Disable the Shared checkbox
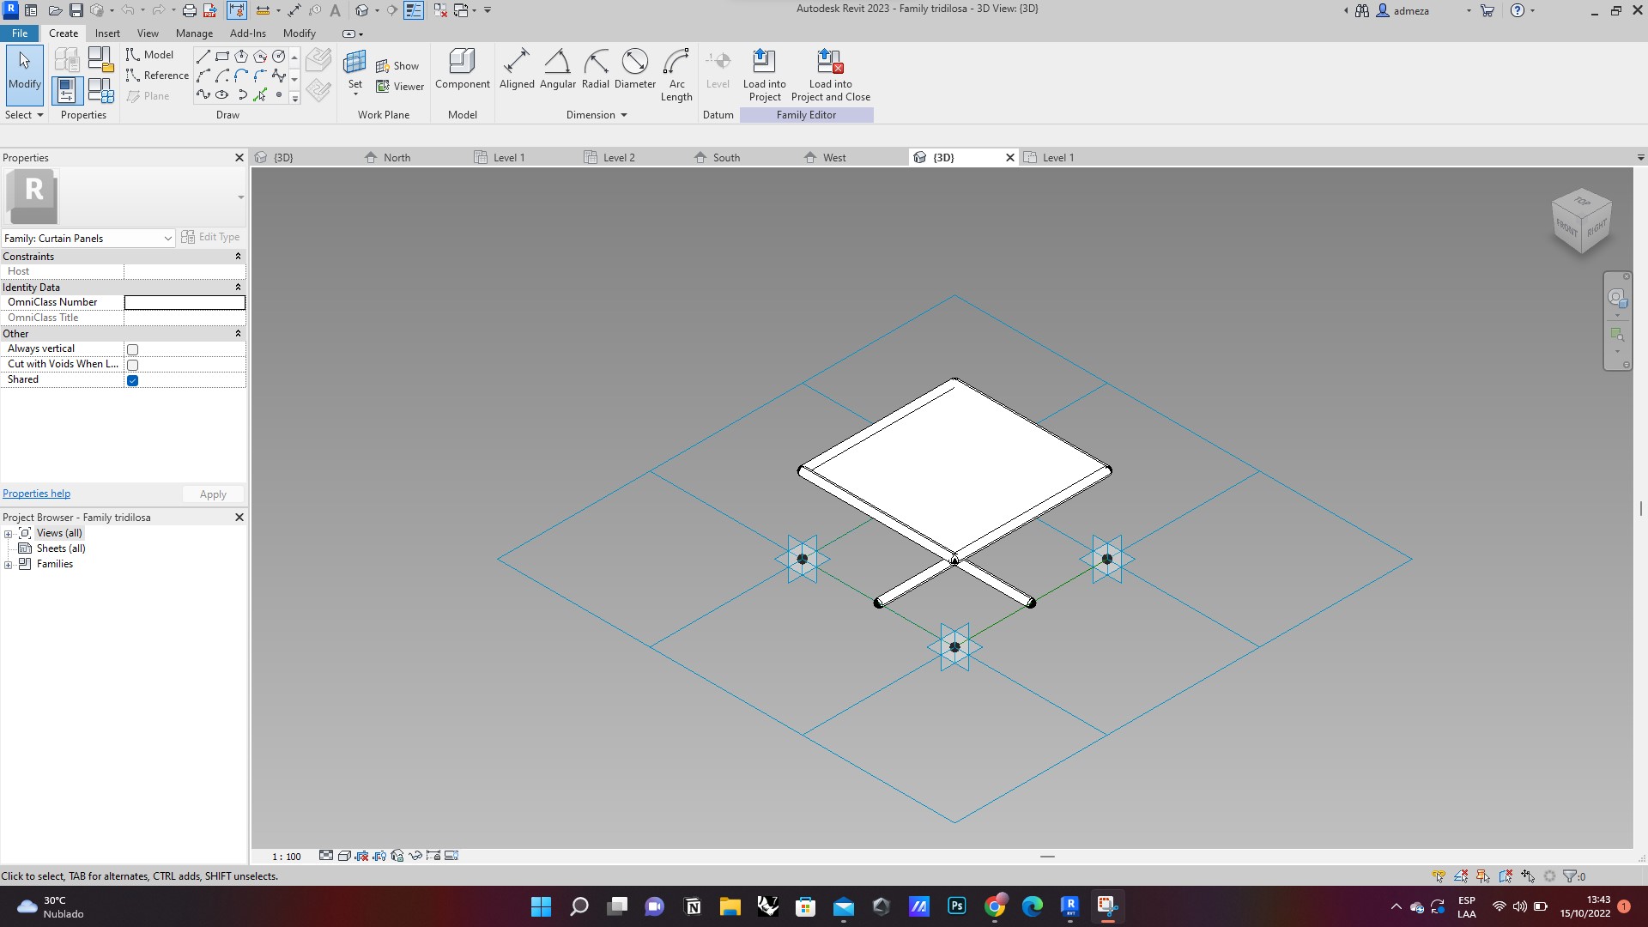 click(133, 380)
